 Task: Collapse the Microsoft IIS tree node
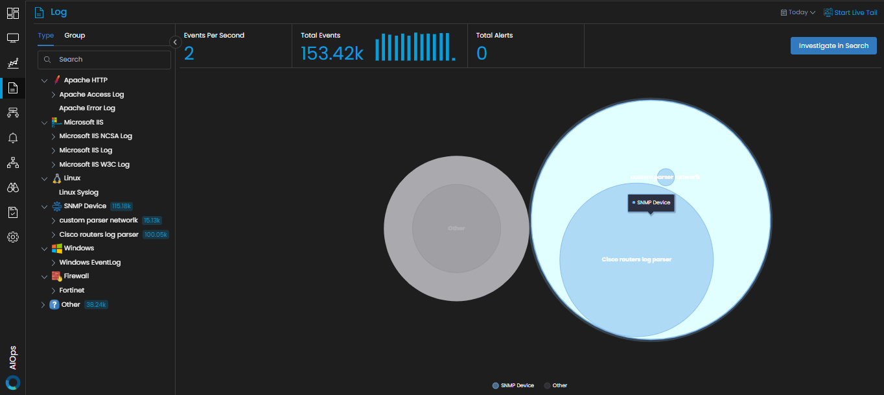[x=45, y=123]
